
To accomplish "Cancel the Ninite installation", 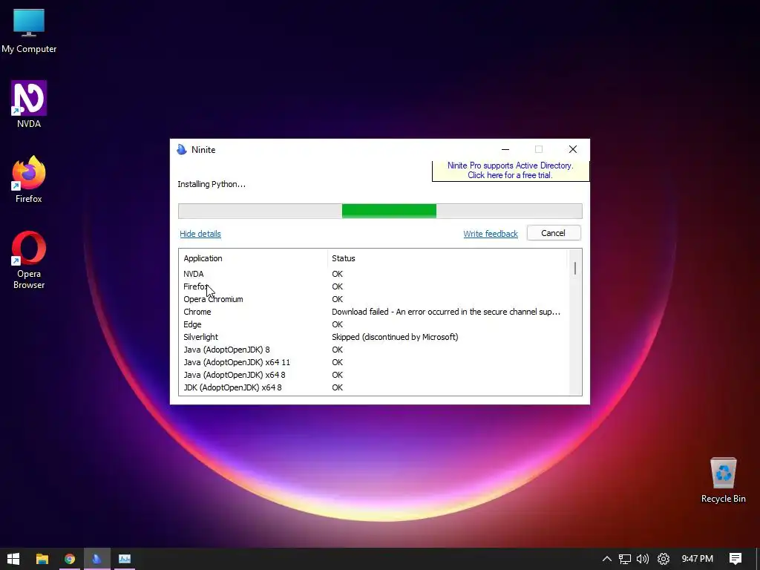I will coord(554,233).
